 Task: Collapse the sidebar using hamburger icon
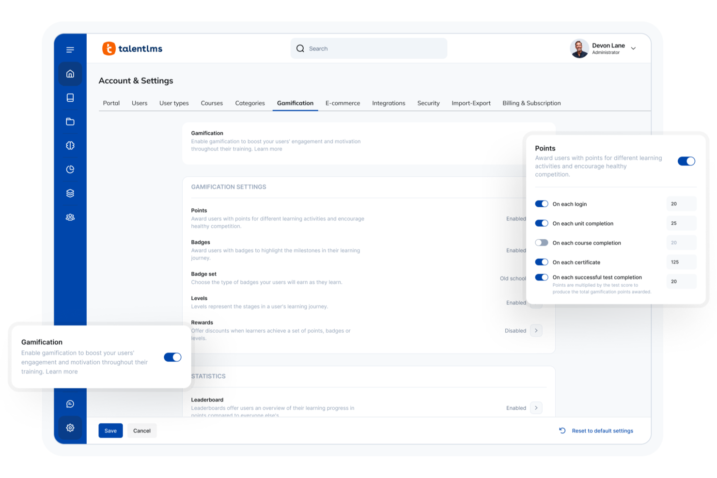70,49
